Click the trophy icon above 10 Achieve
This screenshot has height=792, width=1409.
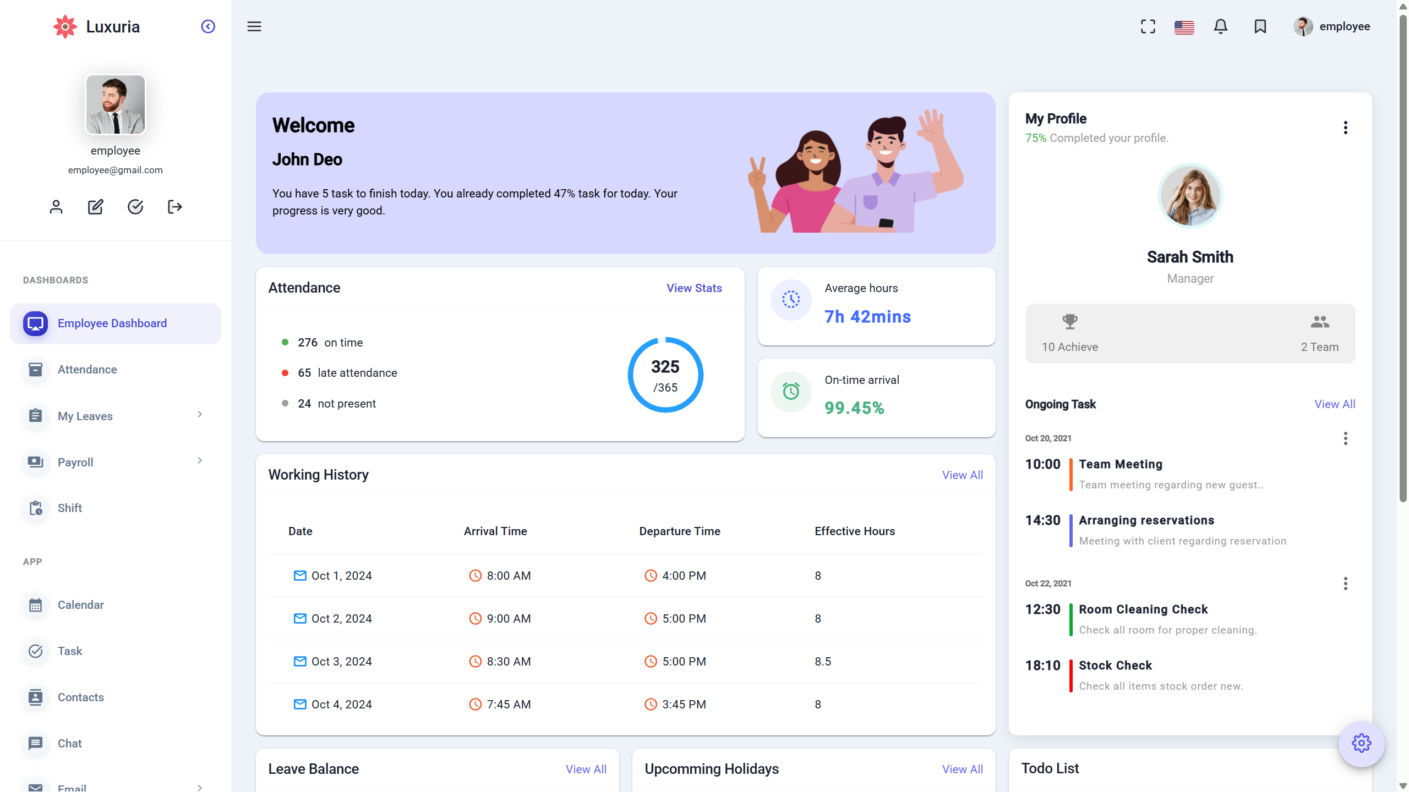pyautogui.click(x=1070, y=322)
